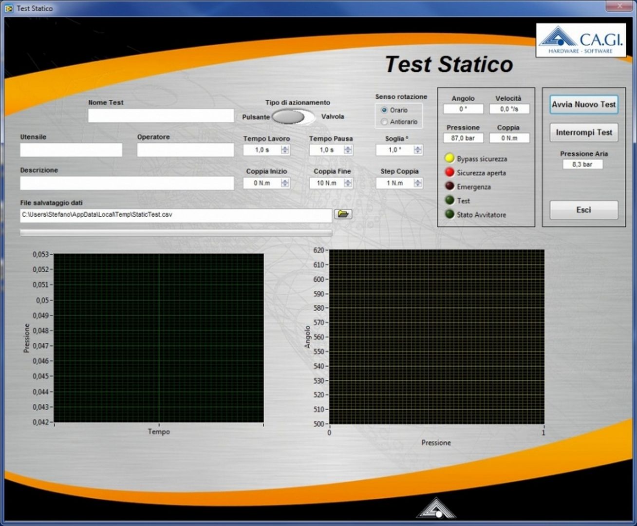Screen dimensions: 637x526
Task: Click the progress bar under the file path
Action: pos(176,233)
